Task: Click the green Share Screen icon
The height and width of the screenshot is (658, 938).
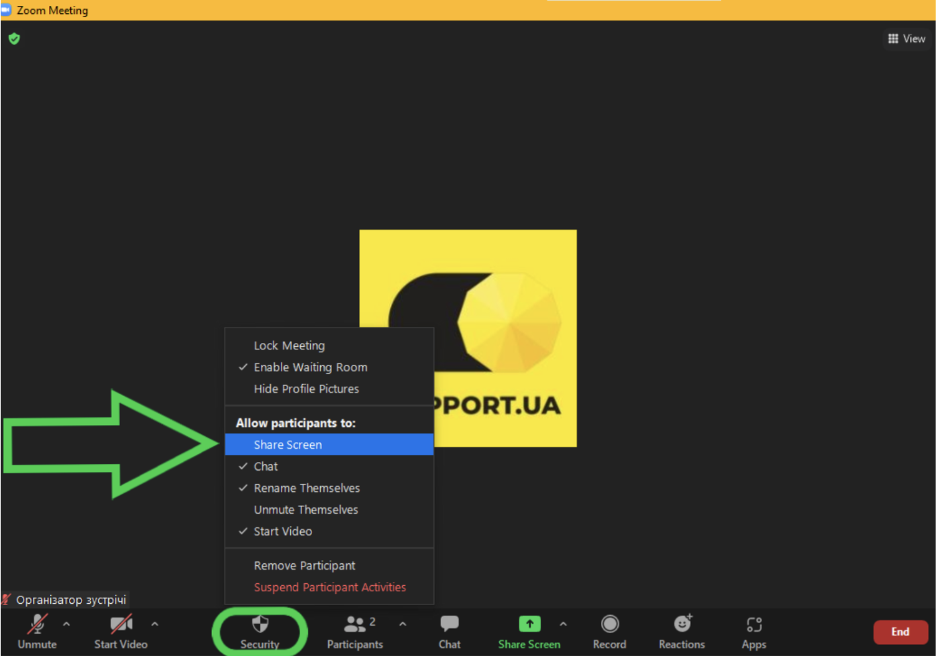Action: point(529,624)
